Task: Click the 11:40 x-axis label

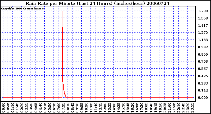Action: [x=95, y=108]
